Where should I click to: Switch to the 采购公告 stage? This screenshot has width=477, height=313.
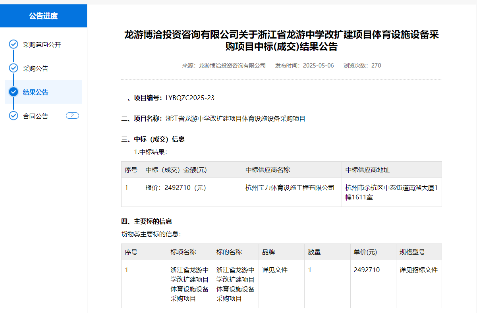(35, 69)
